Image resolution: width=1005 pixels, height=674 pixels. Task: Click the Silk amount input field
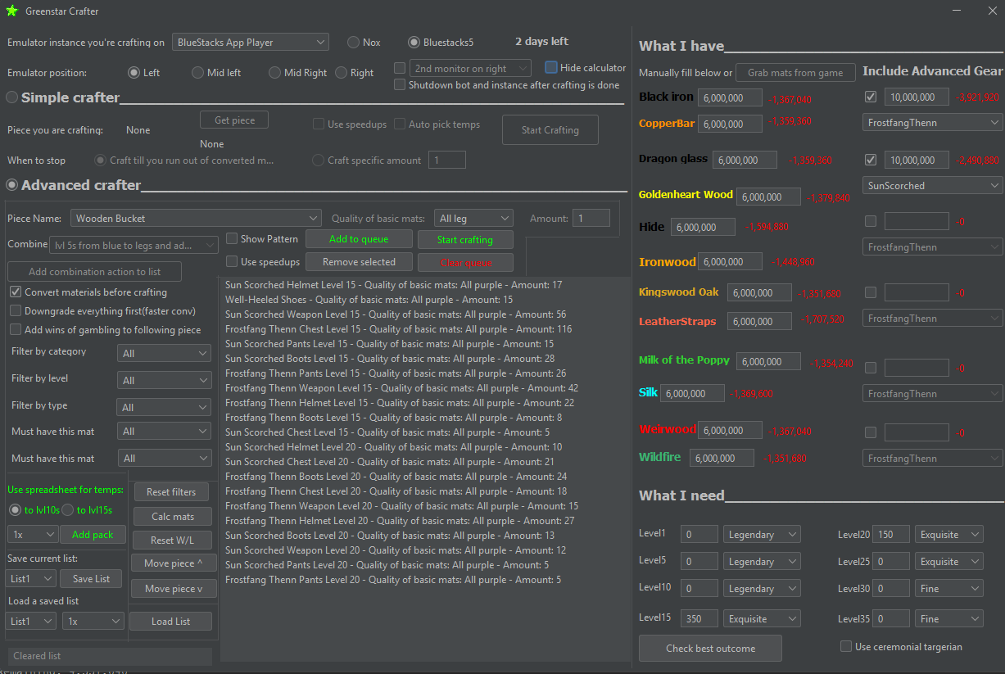pyautogui.click(x=692, y=393)
